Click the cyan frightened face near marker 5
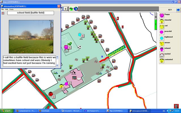 pos(79,34)
